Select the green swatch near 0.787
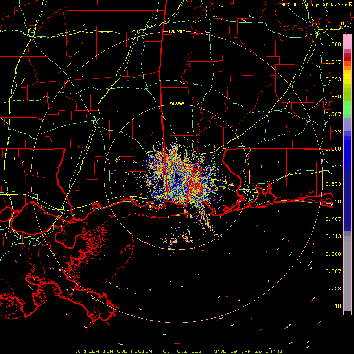The width and height of the screenshot is (354, 354). 347,111
